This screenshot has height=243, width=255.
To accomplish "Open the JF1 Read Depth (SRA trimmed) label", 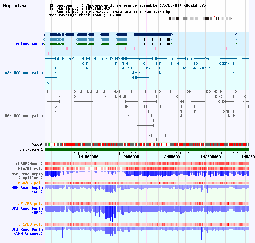I will pos(27,231).
